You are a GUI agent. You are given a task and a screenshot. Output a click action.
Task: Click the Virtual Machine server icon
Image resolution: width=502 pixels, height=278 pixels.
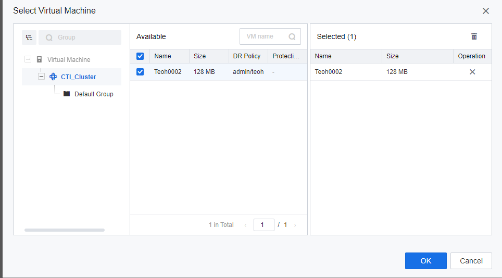pos(40,59)
